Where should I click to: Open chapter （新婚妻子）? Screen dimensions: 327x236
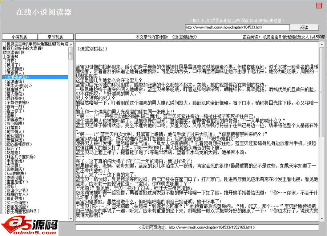click(14, 90)
